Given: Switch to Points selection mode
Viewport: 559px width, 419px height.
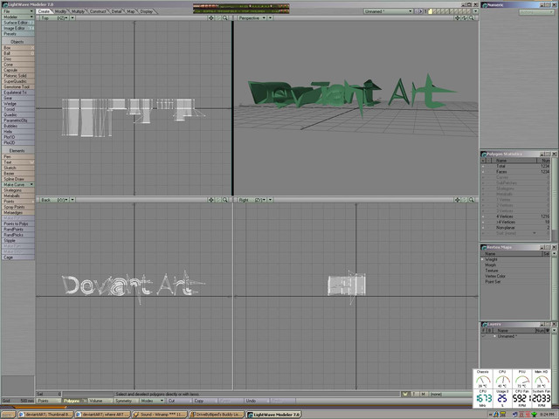Looking at the screenshot, I should pos(49,401).
